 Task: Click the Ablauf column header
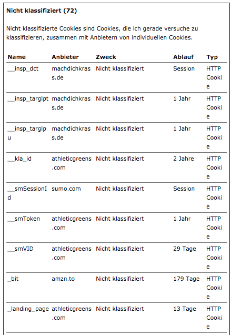(x=183, y=57)
